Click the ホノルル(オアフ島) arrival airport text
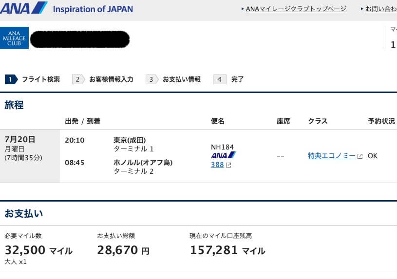 tap(143, 163)
